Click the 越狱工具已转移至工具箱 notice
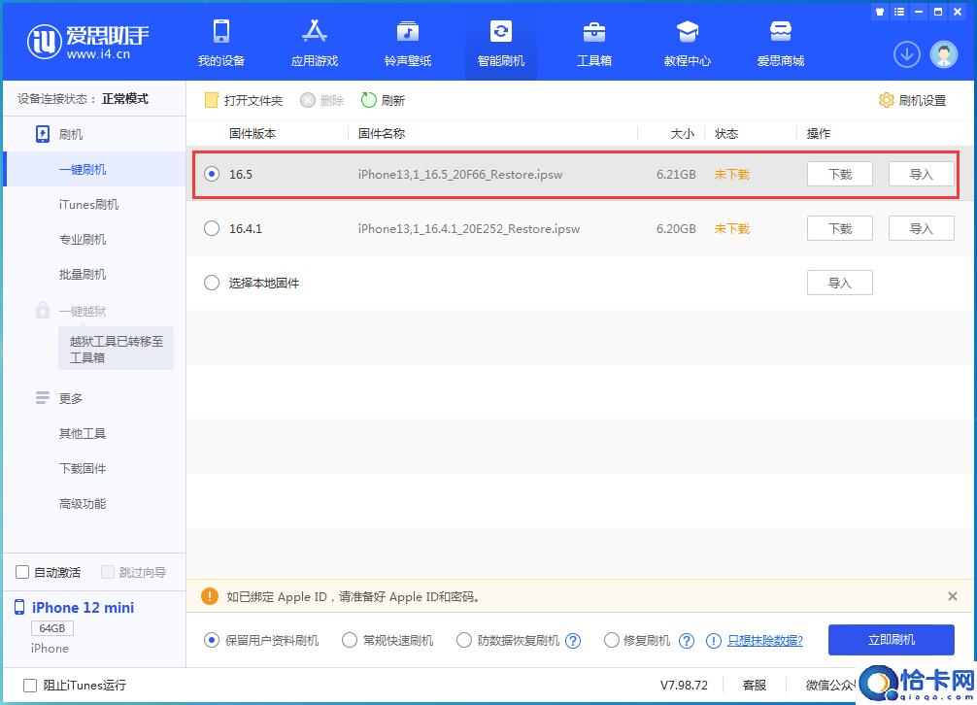The height and width of the screenshot is (705, 977). (x=116, y=349)
